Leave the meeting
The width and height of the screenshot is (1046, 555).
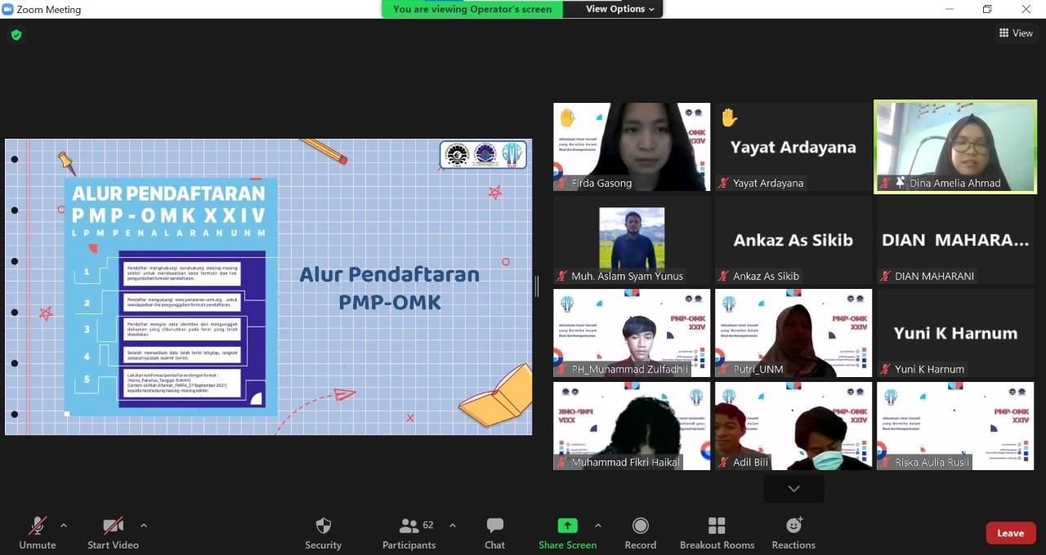pos(1011,533)
